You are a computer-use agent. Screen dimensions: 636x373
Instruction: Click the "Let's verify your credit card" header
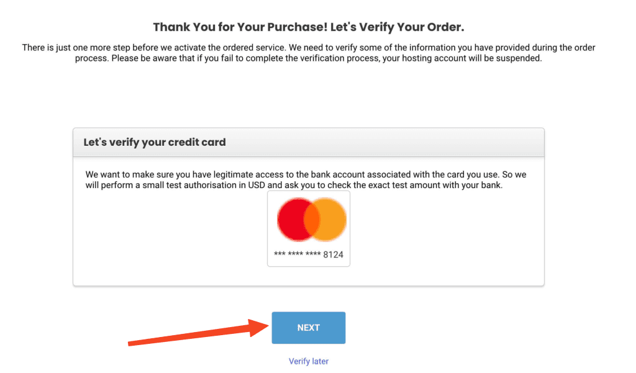pos(155,142)
